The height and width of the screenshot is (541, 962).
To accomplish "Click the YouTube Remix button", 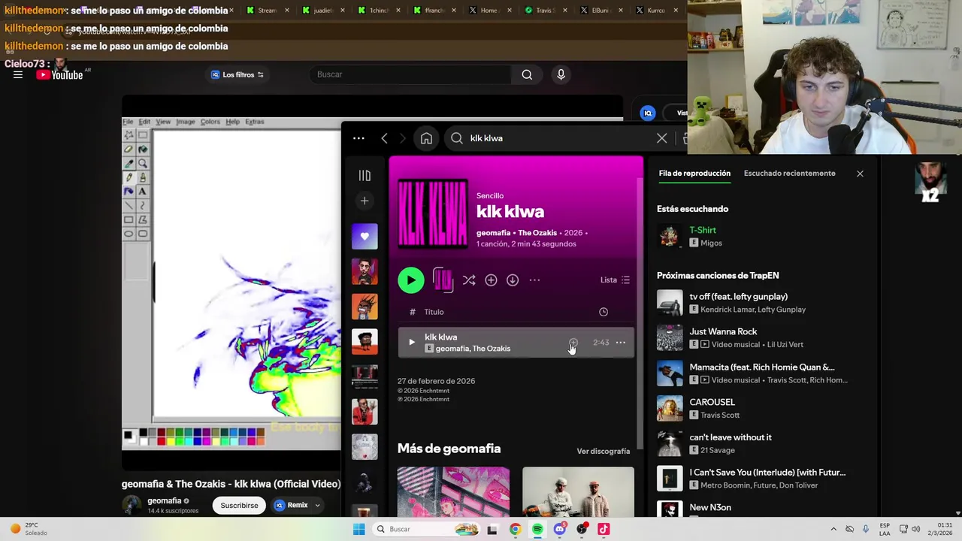I will [291, 506].
